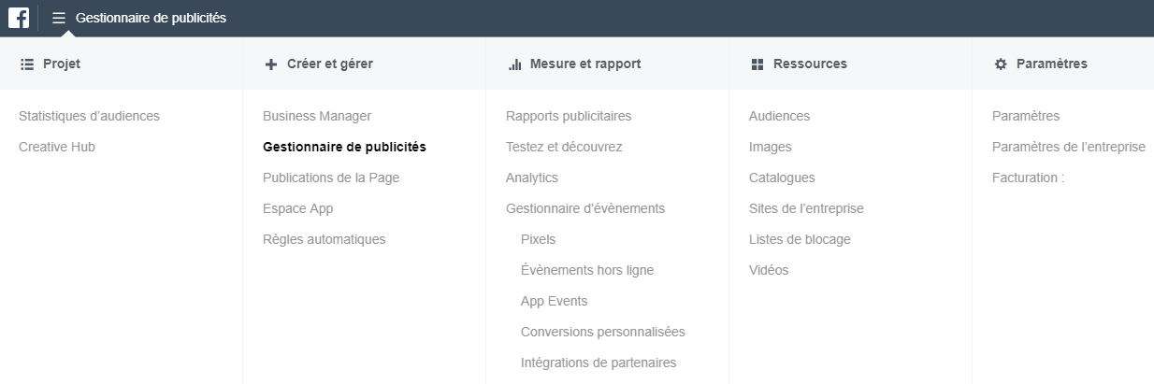Image resolution: width=1154 pixels, height=384 pixels.
Task: Choose Évènements hors ligne
Action: 587,270
